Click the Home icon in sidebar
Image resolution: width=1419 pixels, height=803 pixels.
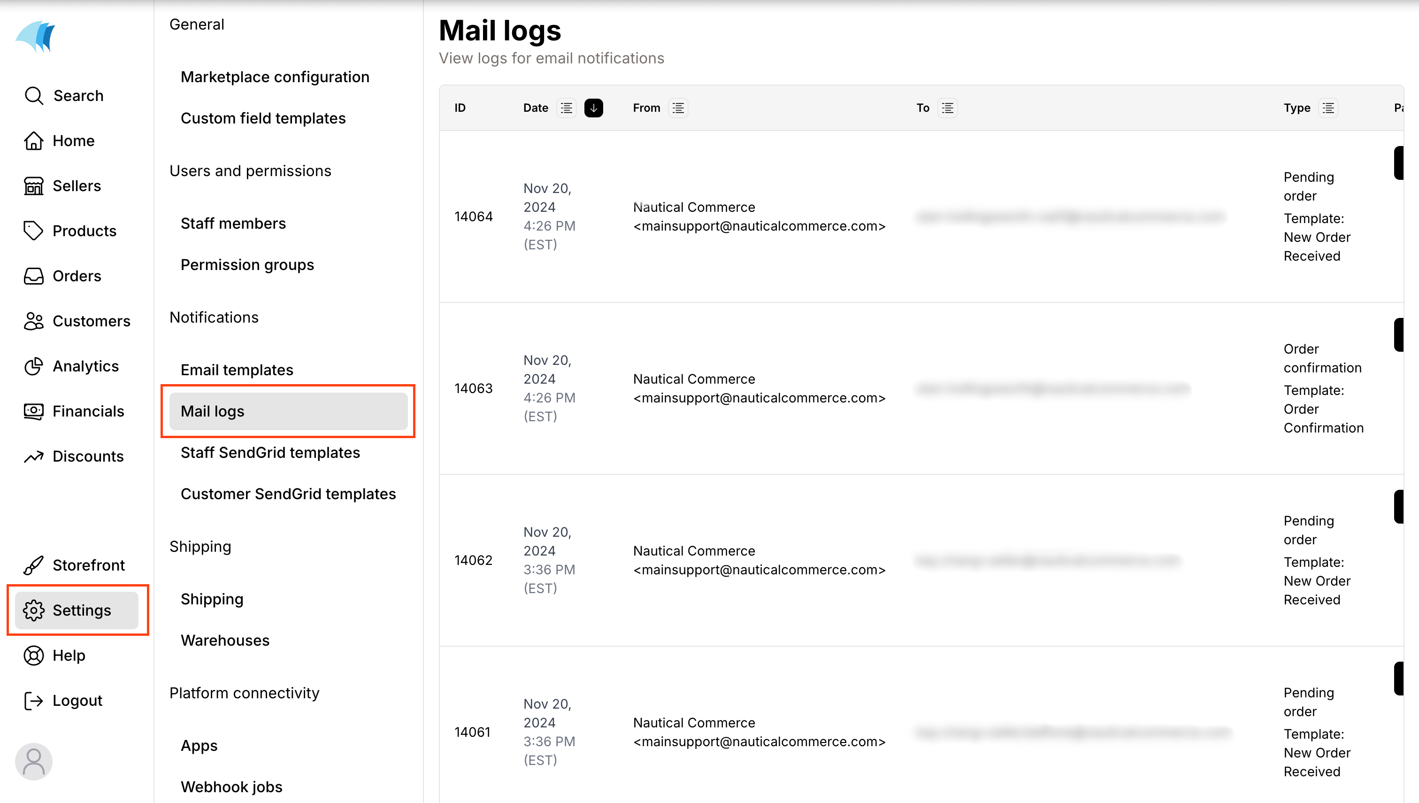(33, 140)
